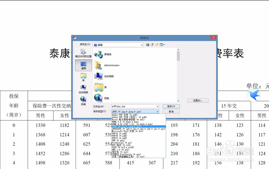Screen dimensions: 269x169
Task: Collapse the 保存类型 file type dropdown
Action: click(x=157, y=112)
